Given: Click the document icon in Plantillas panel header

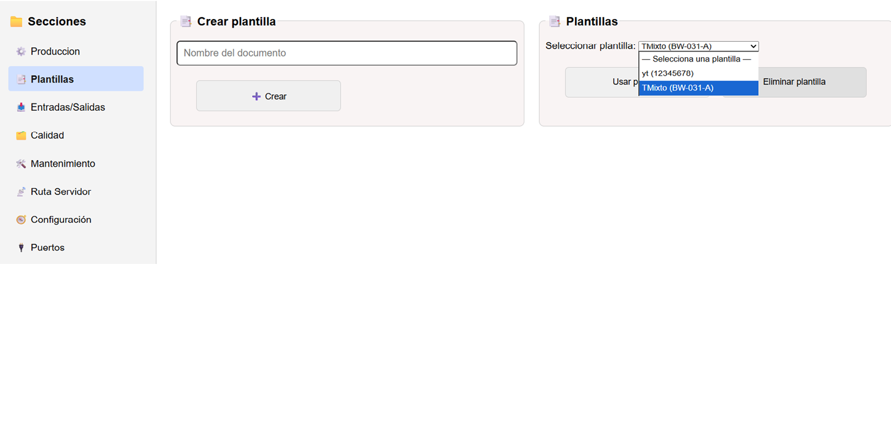Looking at the screenshot, I should coord(555,20).
